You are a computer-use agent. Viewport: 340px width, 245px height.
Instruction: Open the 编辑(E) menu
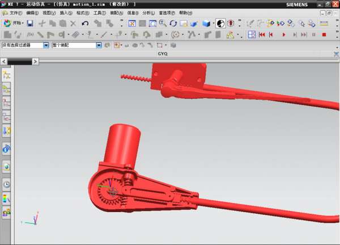point(32,13)
